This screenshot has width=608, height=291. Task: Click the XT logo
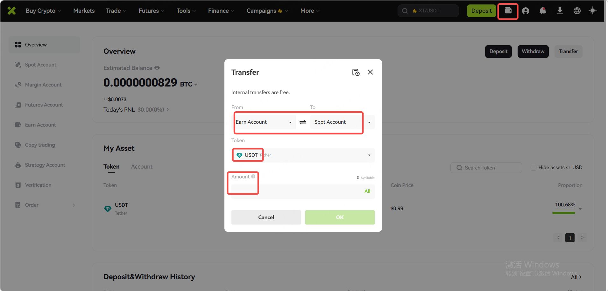click(12, 11)
